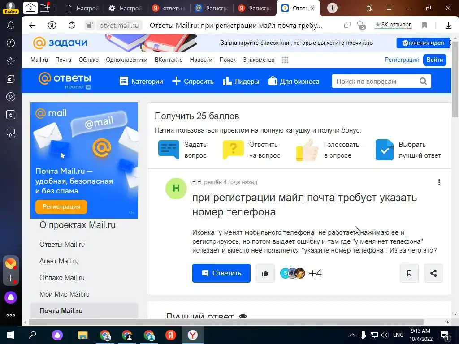Close the active Ответы tab
The image size is (459, 344).
(312, 8)
